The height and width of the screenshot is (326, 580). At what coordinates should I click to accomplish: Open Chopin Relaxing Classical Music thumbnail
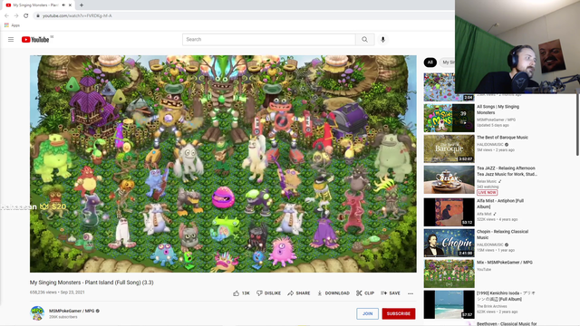(449, 243)
